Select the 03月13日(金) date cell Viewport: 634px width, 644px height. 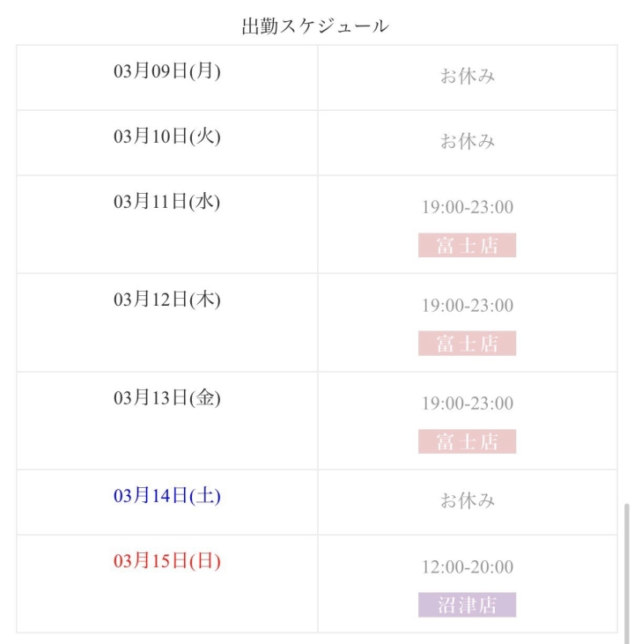click(x=167, y=398)
